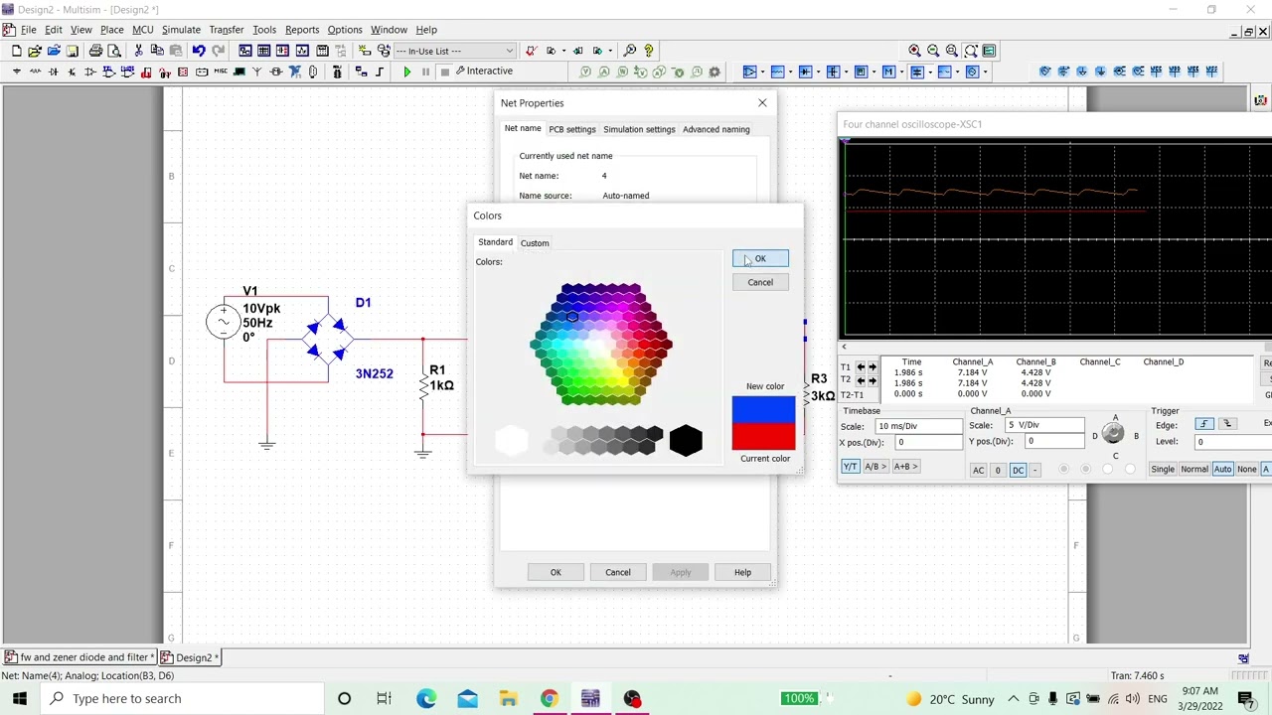
Task: Click the Zoom to fit page icon
Action: (971, 51)
